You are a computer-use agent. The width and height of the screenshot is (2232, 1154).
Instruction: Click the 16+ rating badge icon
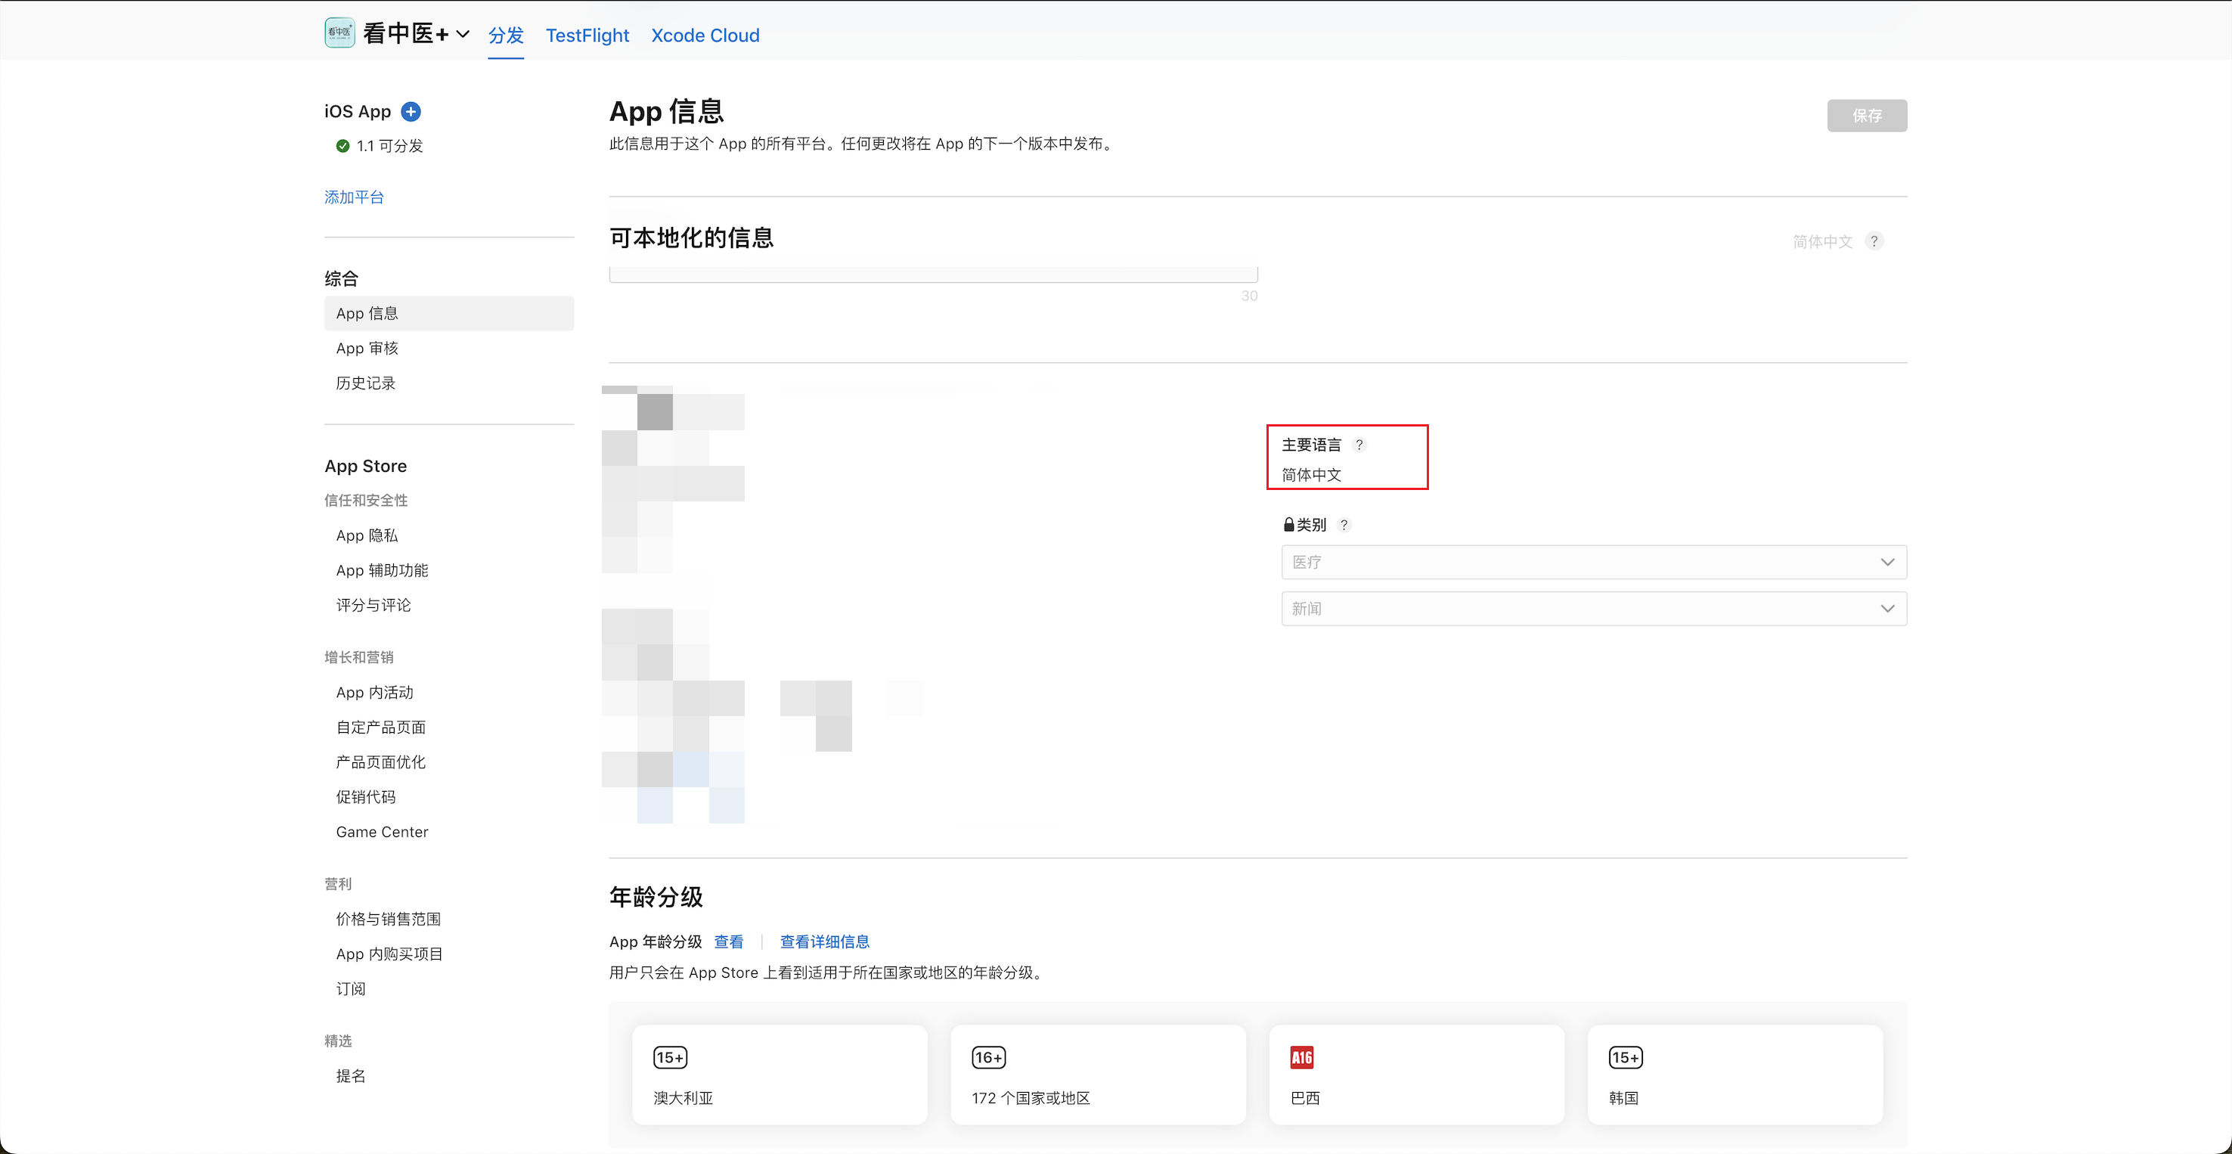pos(989,1057)
